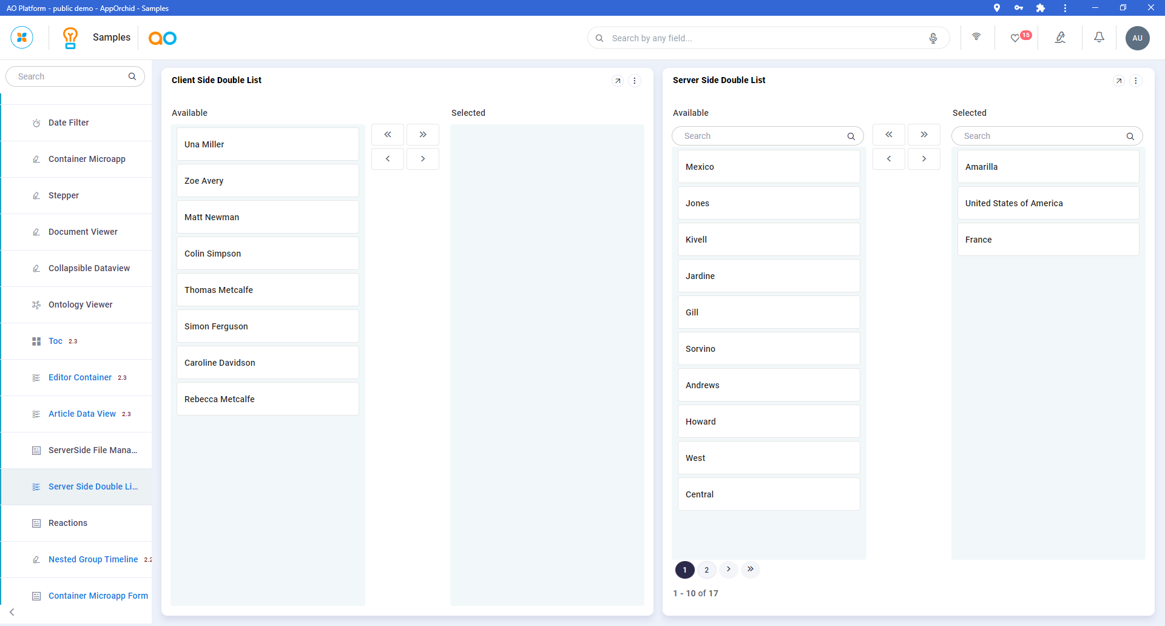Open Server Side Double List options menu
Image resolution: width=1165 pixels, height=626 pixels.
1136,81
